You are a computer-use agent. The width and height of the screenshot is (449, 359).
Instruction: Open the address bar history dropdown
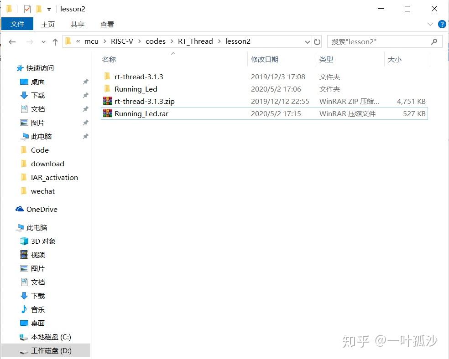[308, 41]
